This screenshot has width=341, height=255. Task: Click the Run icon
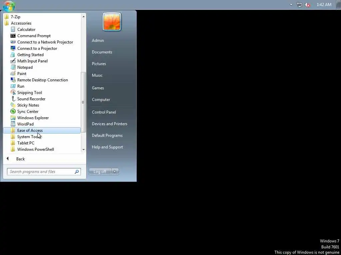13,86
